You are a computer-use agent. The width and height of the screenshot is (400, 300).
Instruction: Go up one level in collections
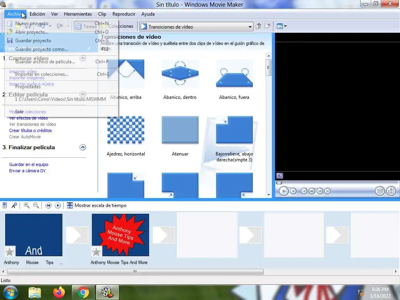[x=259, y=26]
